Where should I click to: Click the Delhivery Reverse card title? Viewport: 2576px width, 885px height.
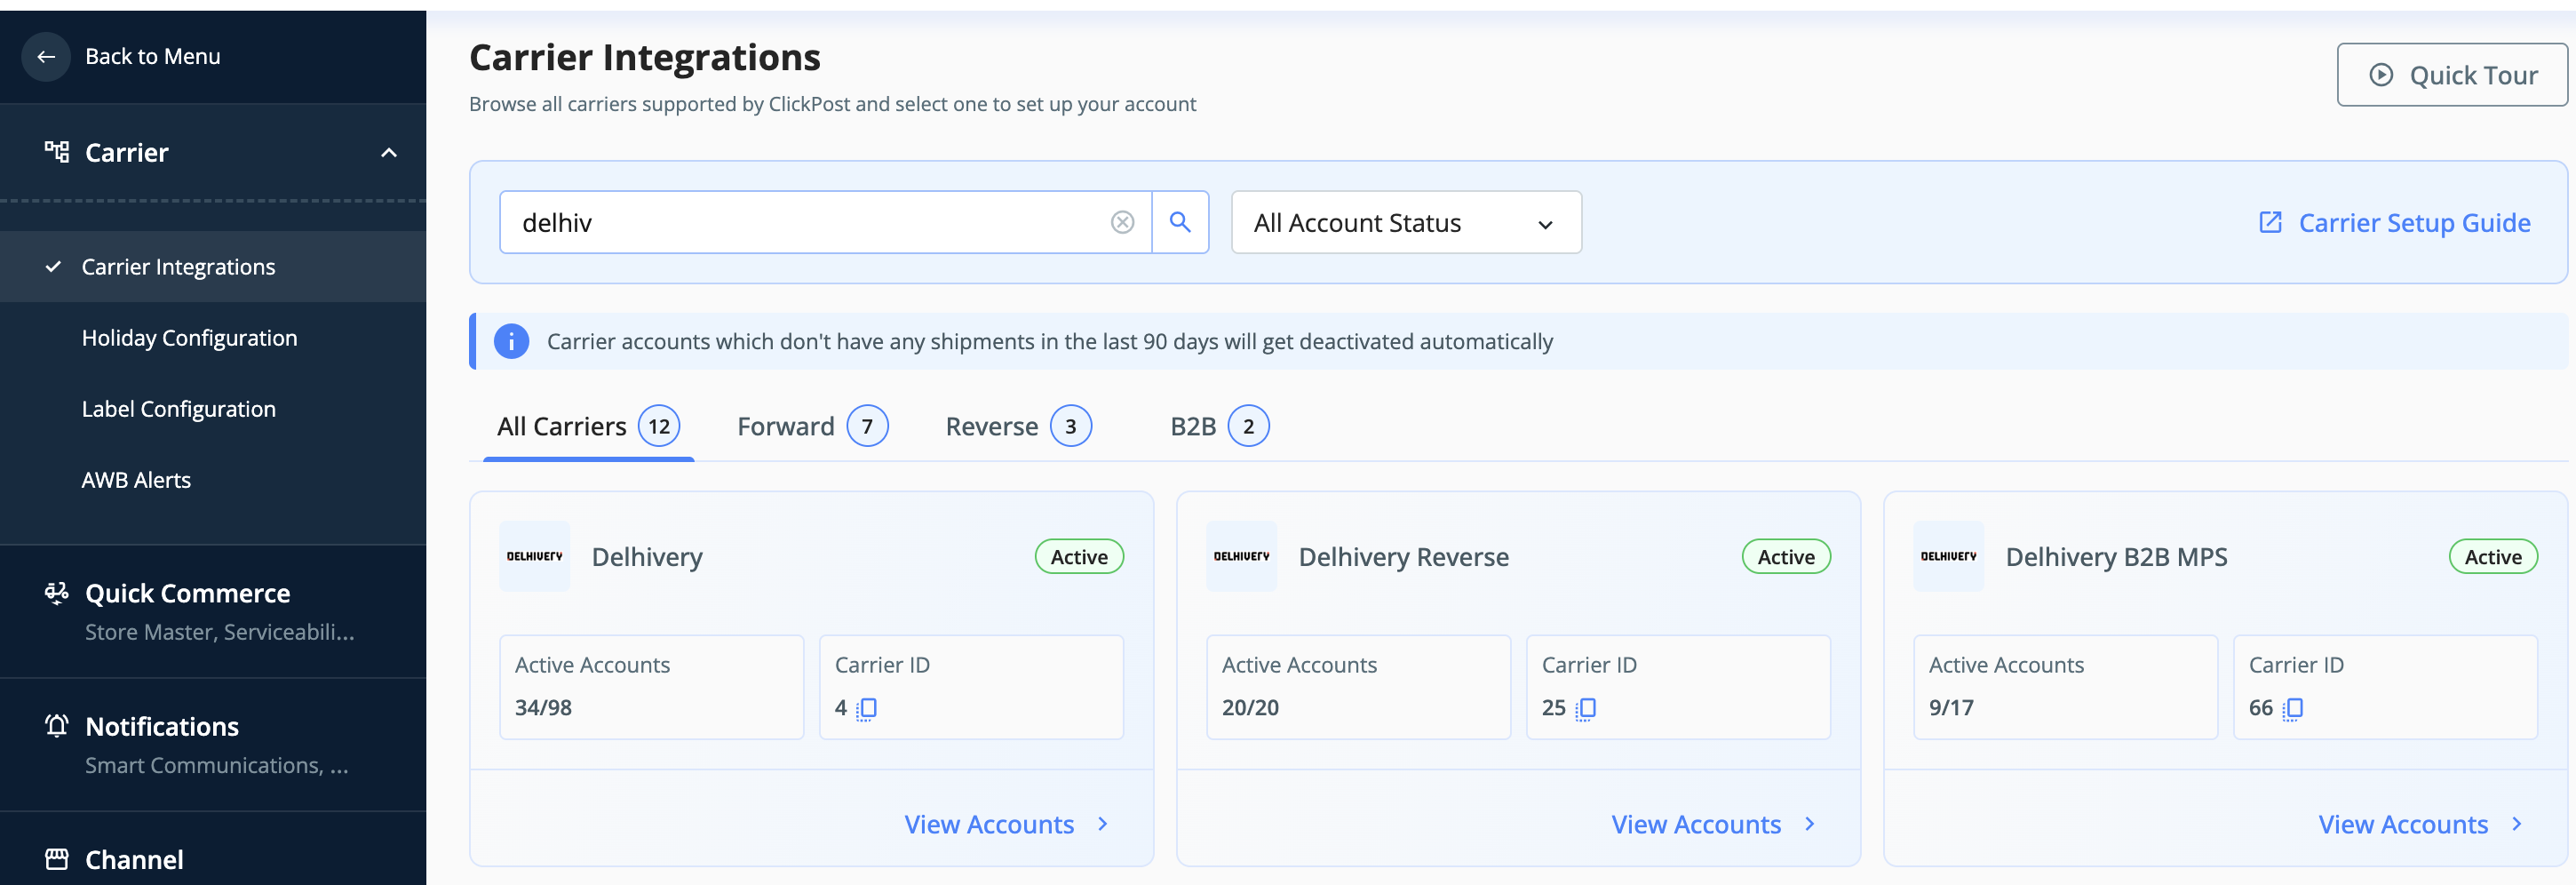(1403, 557)
